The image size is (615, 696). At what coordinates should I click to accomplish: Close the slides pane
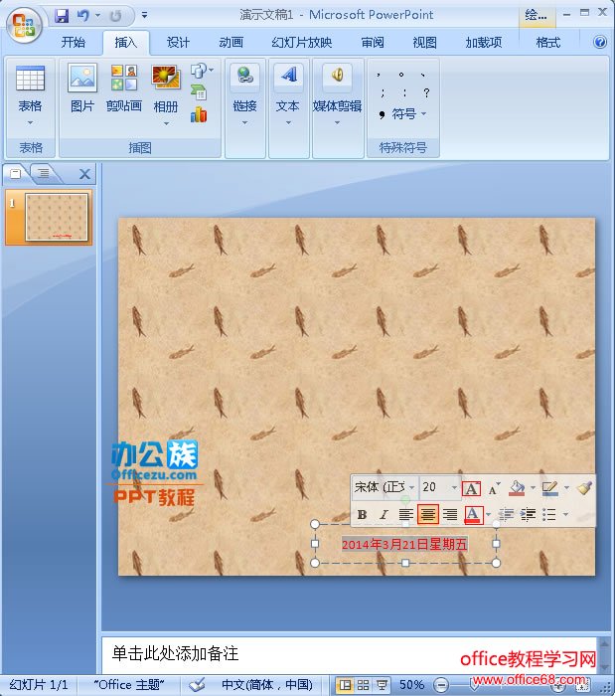[x=84, y=174]
